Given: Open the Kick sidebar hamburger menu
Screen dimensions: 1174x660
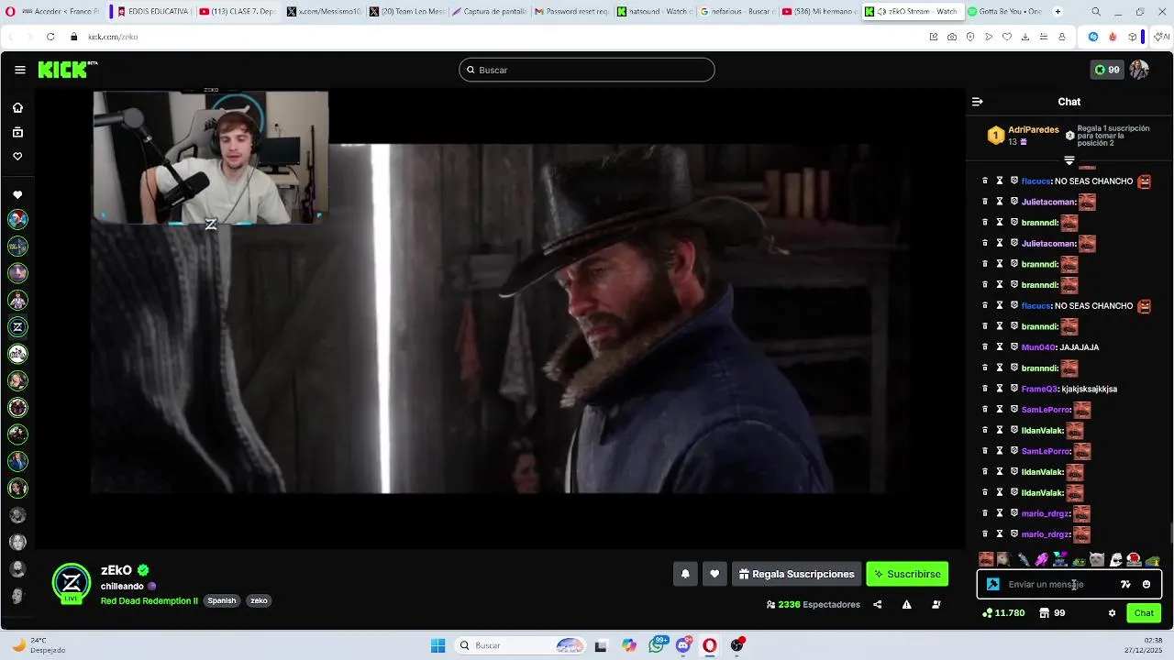Looking at the screenshot, I should (19, 70).
